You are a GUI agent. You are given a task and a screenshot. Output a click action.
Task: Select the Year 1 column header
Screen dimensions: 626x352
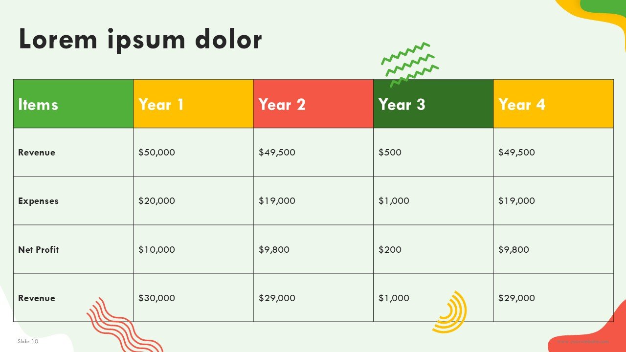click(x=193, y=104)
